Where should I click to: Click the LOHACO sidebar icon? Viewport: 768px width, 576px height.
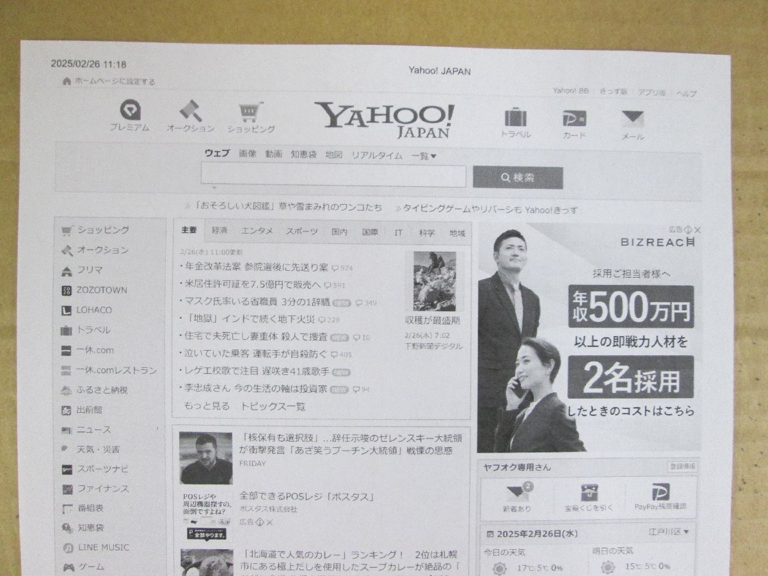(x=67, y=310)
